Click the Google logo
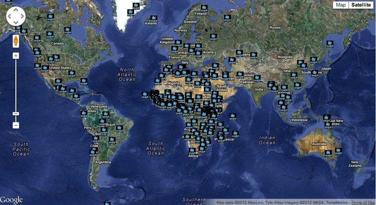The width and height of the screenshot is (376, 205). [12, 200]
